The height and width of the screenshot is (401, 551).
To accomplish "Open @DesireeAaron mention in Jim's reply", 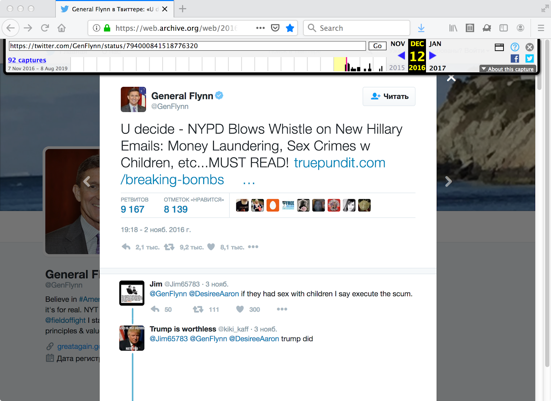I will click(214, 294).
